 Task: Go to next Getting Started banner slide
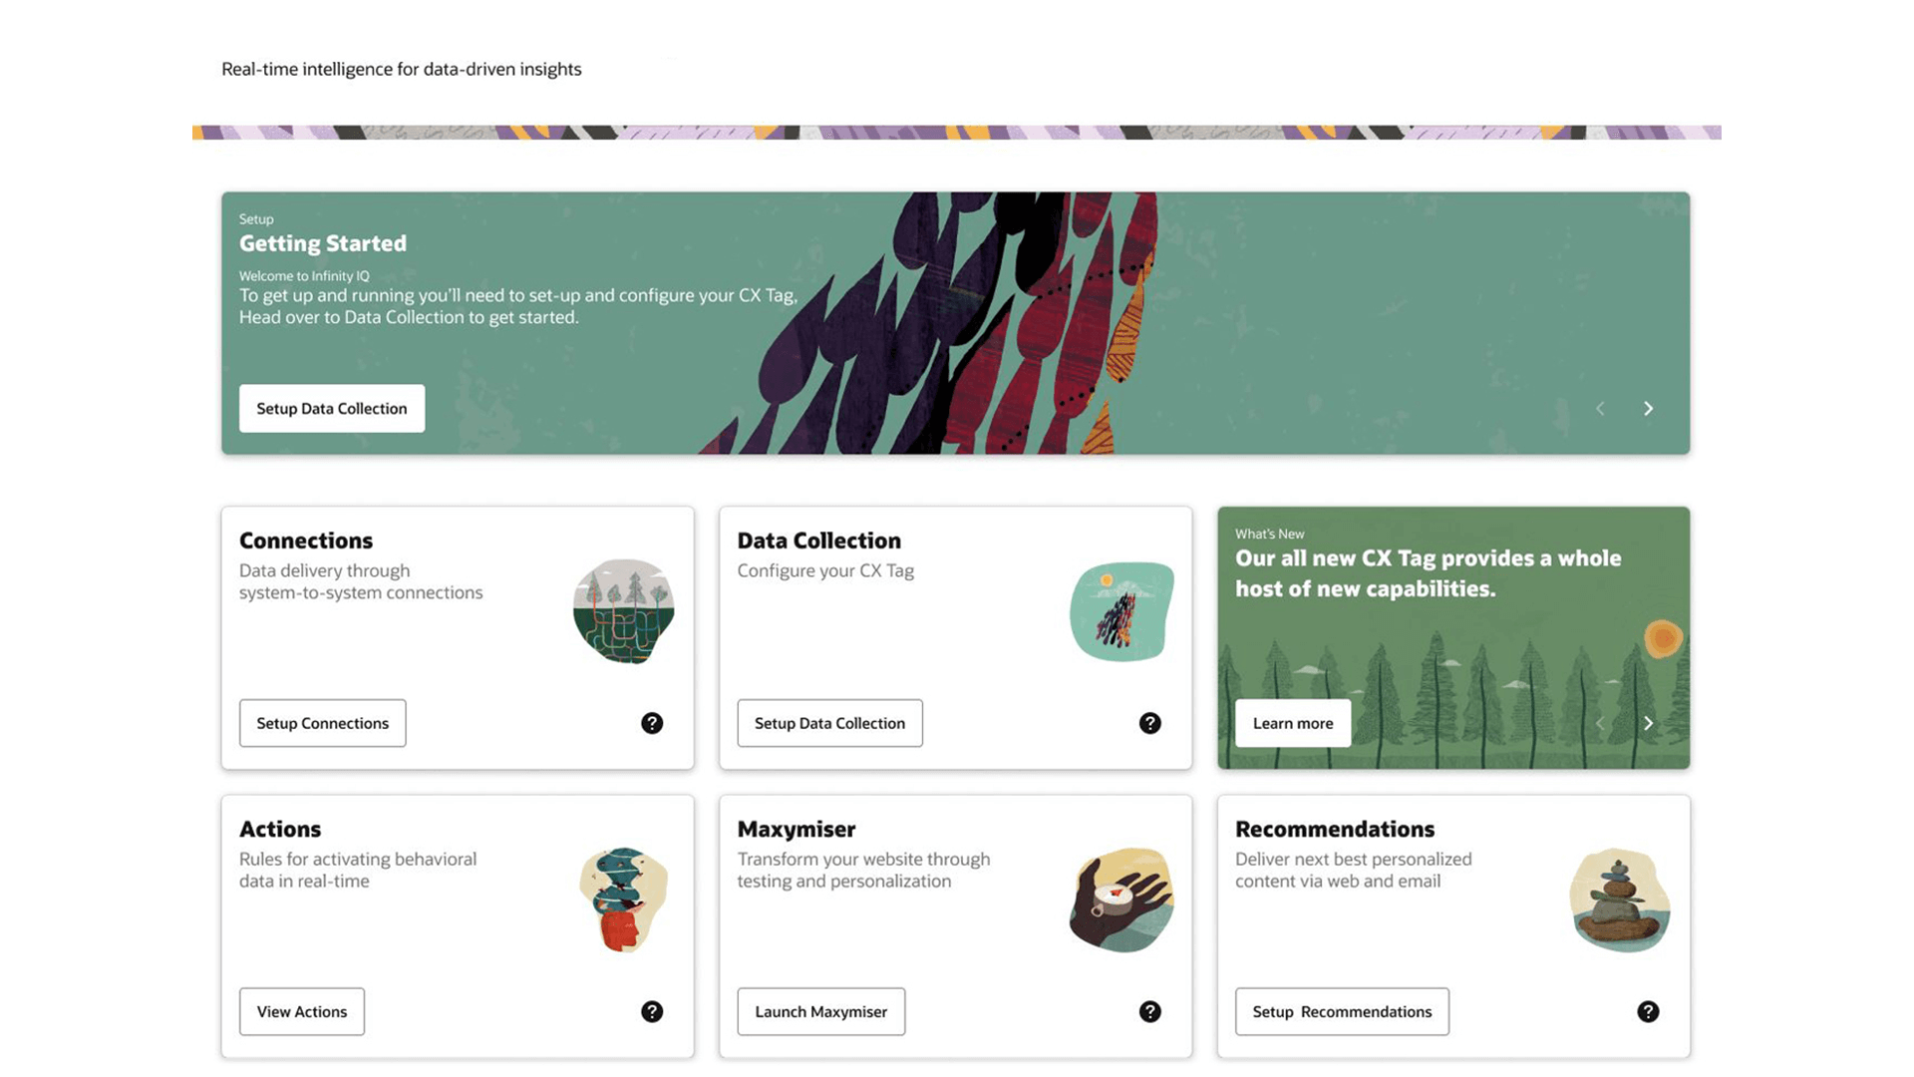(x=1648, y=409)
